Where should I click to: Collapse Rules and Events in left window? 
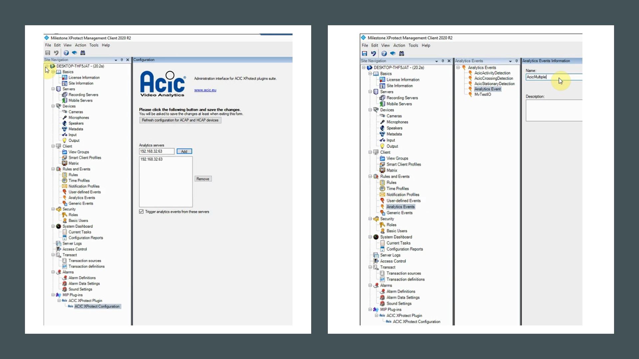pyautogui.click(x=53, y=169)
